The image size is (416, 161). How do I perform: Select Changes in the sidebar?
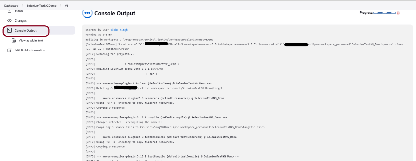coord(20,20)
